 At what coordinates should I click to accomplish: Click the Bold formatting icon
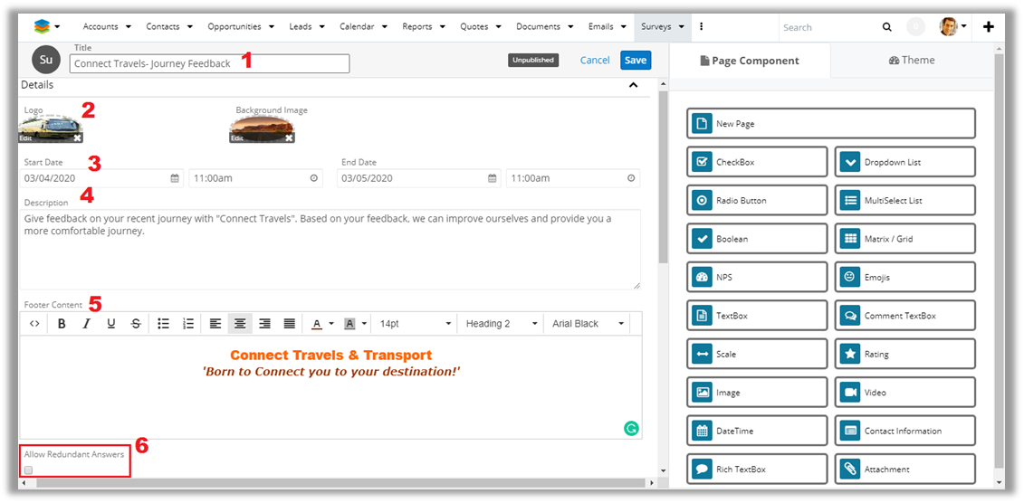point(62,324)
